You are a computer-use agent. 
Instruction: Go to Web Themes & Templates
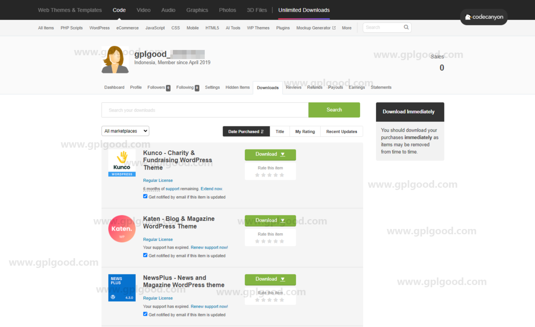70,10
